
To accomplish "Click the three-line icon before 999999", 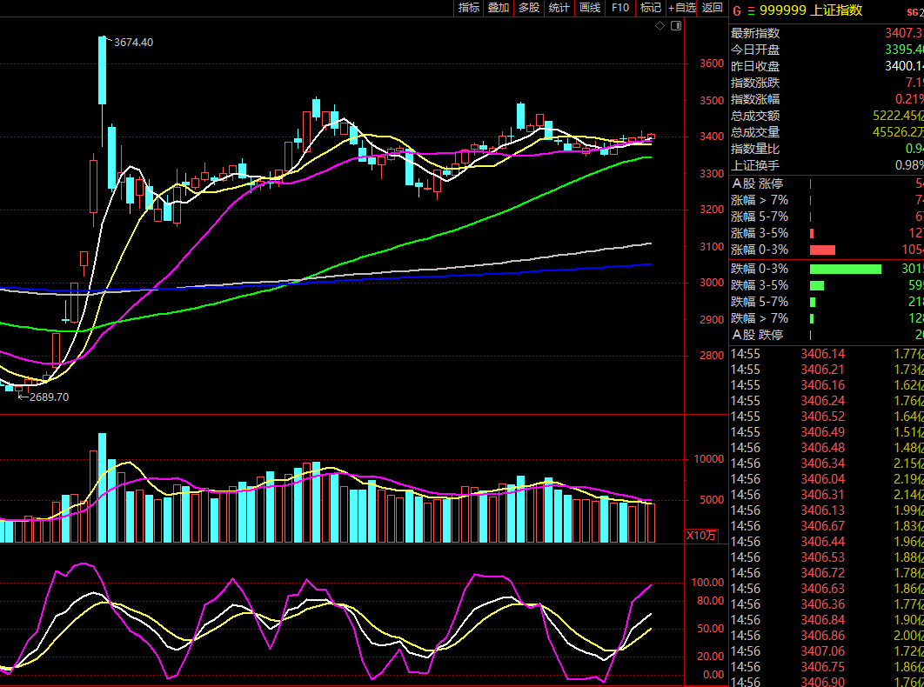I will [750, 10].
